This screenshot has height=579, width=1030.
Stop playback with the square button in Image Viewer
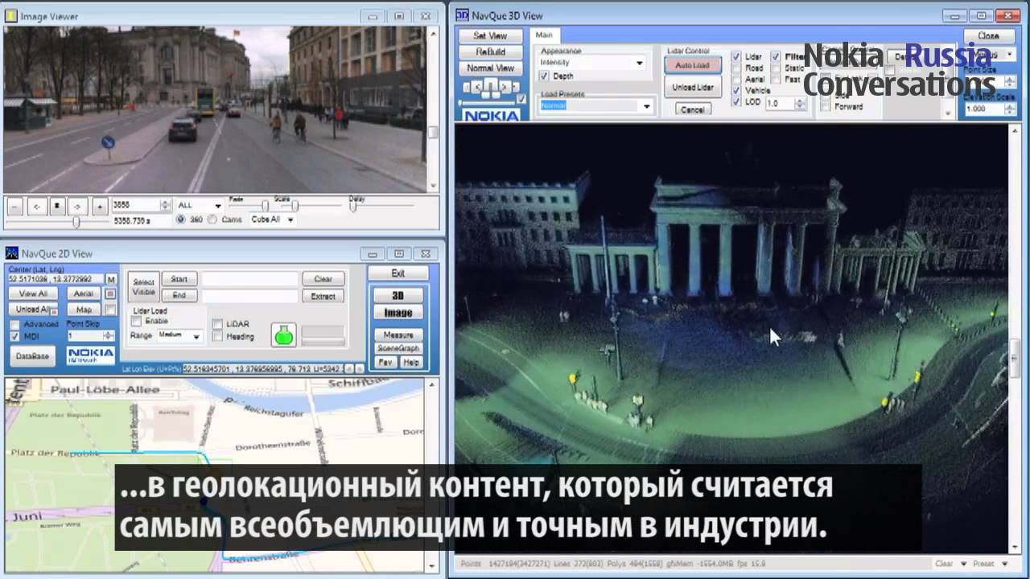click(x=57, y=207)
